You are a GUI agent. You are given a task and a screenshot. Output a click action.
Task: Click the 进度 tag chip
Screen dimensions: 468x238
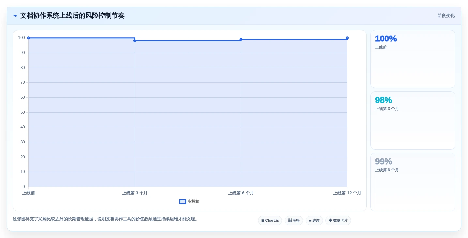point(314,221)
